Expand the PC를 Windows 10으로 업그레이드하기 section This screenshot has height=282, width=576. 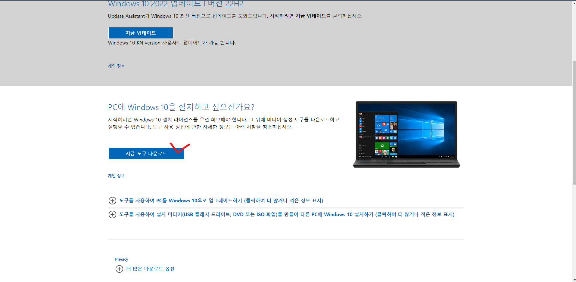click(221, 201)
